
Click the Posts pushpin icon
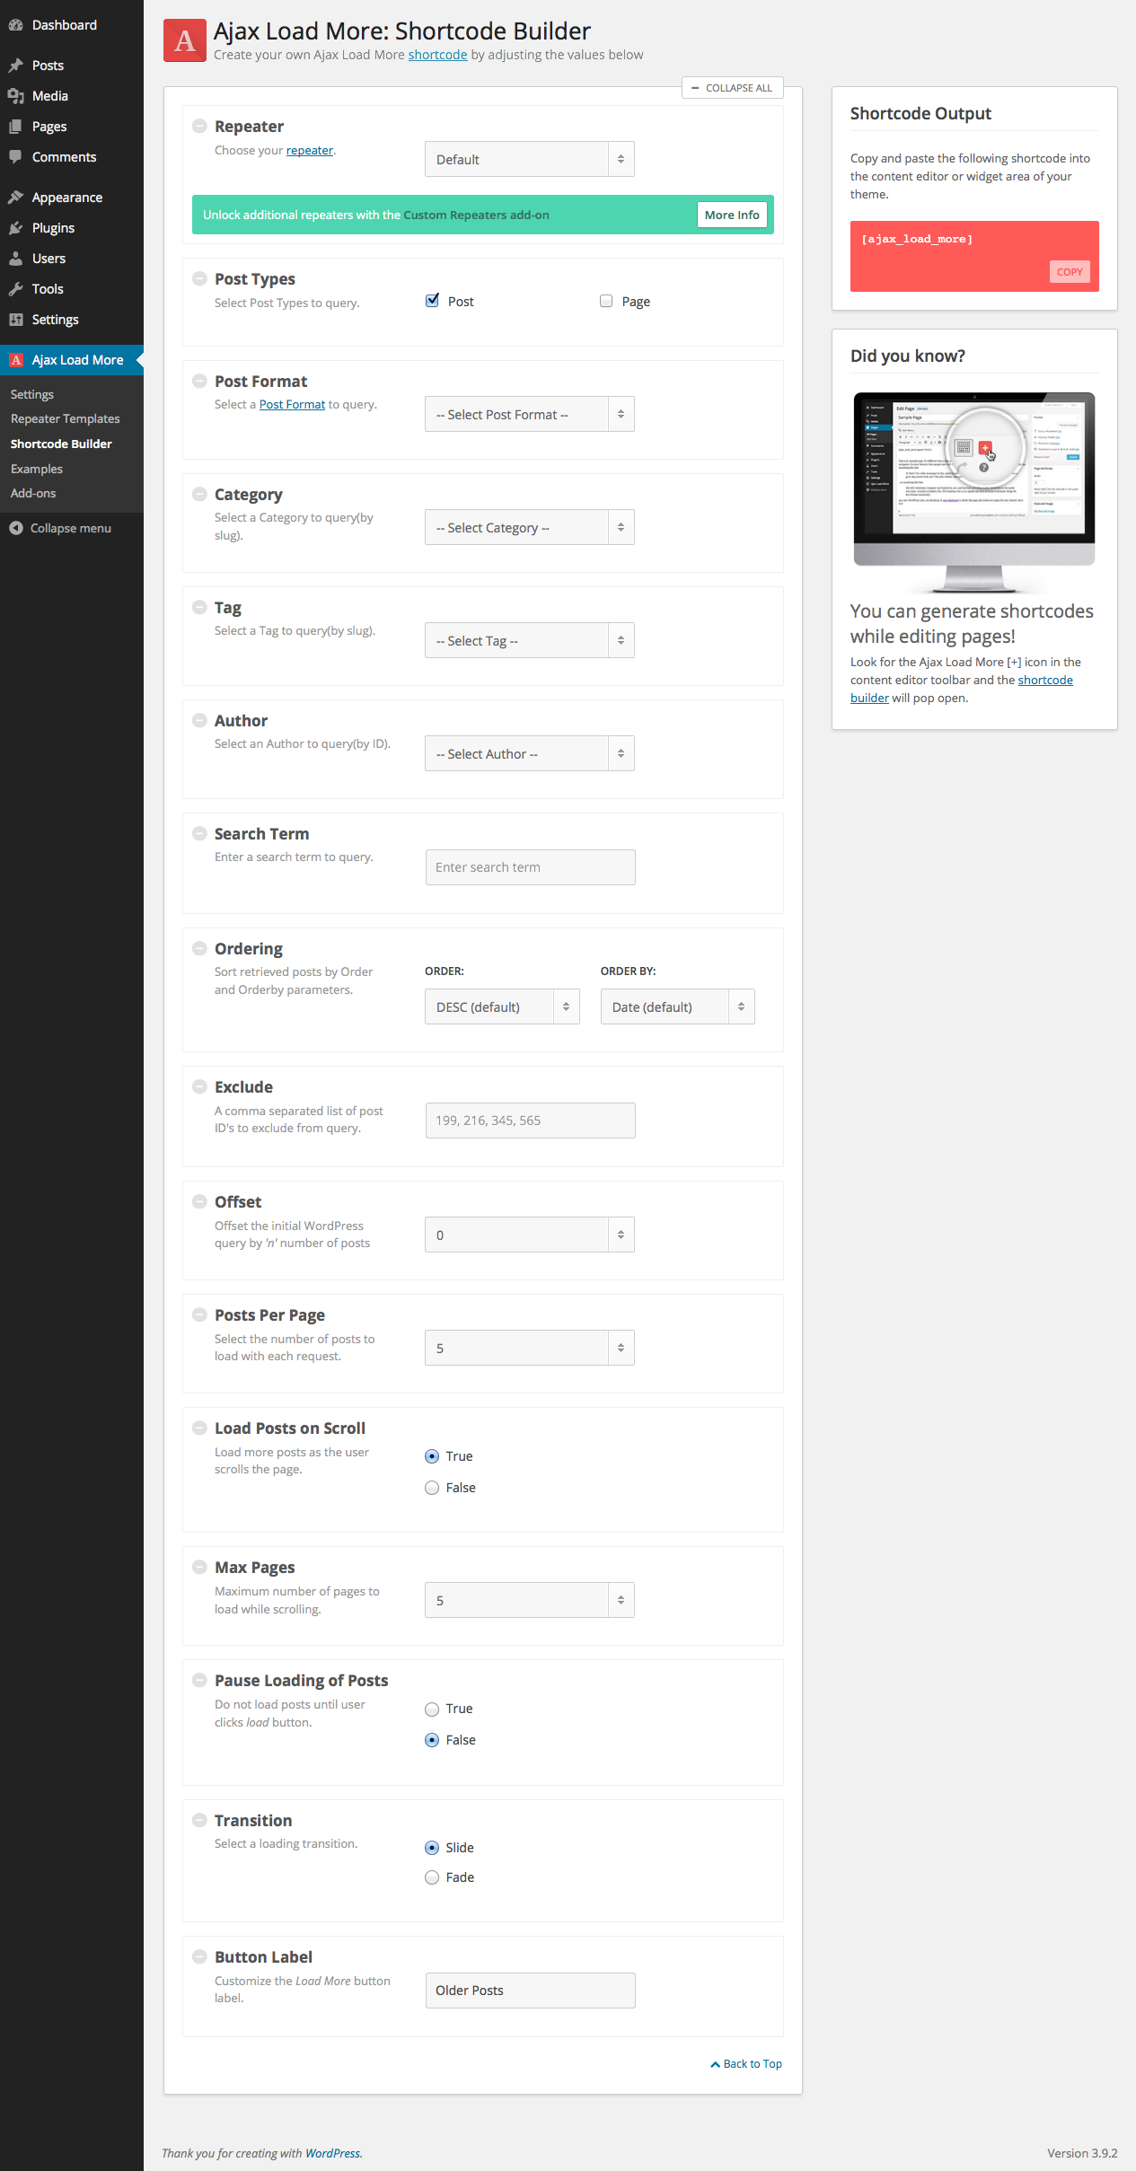point(15,66)
